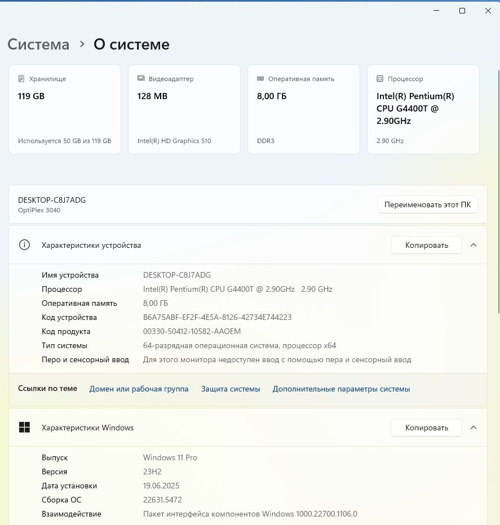Image resolution: width=500 pixels, height=525 pixels.
Task: Open the Оперативная память 8,00 ГБ card
Action: [x=304, y=109]
